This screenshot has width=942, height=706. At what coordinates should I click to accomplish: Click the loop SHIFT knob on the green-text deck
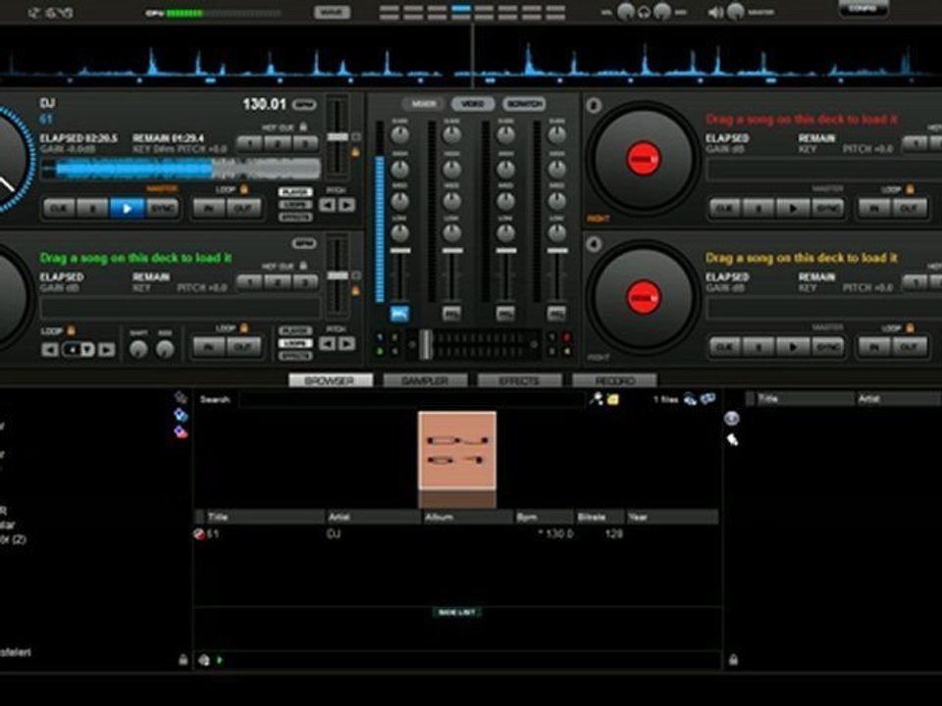[x=138, y=349]
